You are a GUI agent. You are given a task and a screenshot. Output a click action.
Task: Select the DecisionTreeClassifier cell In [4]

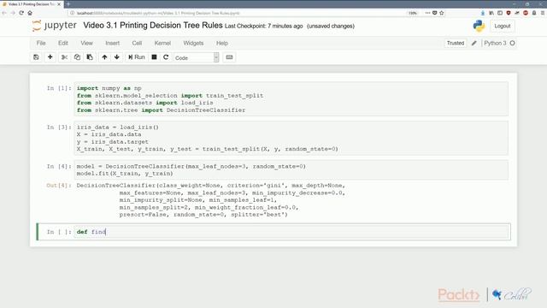291,169
